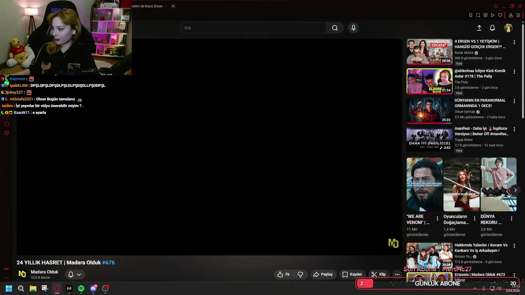This screenshot has height=295, width=525.
Task: Open Spotify from the taskbar
Action: click(x=81, y=288)
